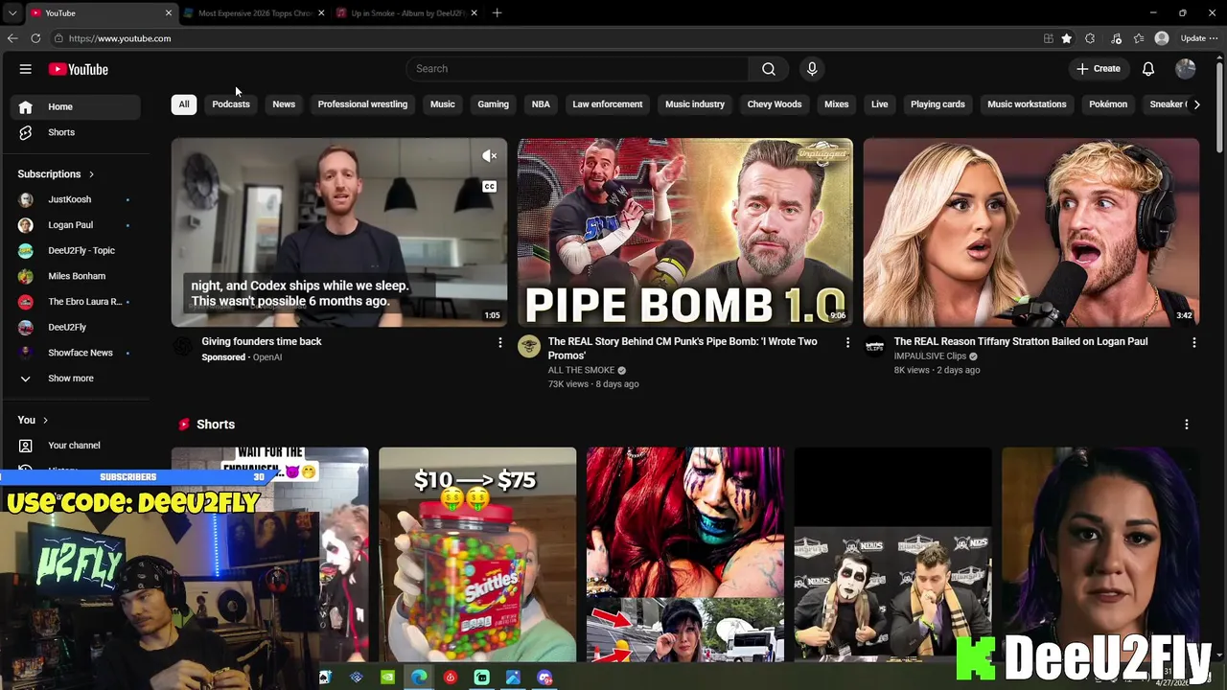Open the Miles Bonham subscription

(x=77, y=276)
